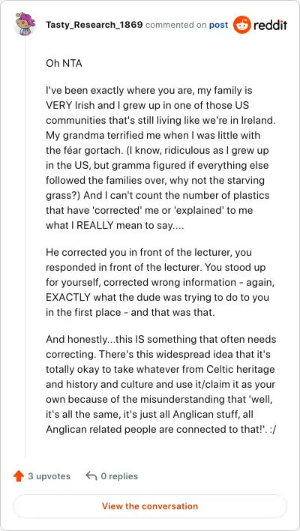The image size is (300, 531).
Task: Click the "reddit" wordmark text
Action: point(270,25)
